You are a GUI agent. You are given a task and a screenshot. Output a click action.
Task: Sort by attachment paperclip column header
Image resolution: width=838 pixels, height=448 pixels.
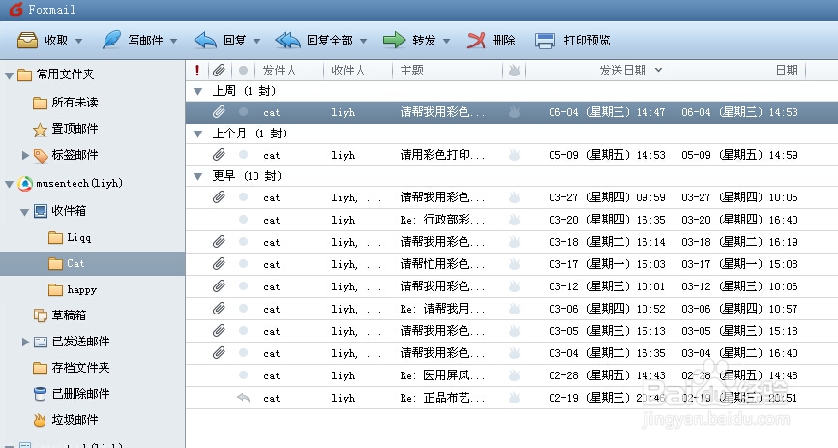click(219, 70)
